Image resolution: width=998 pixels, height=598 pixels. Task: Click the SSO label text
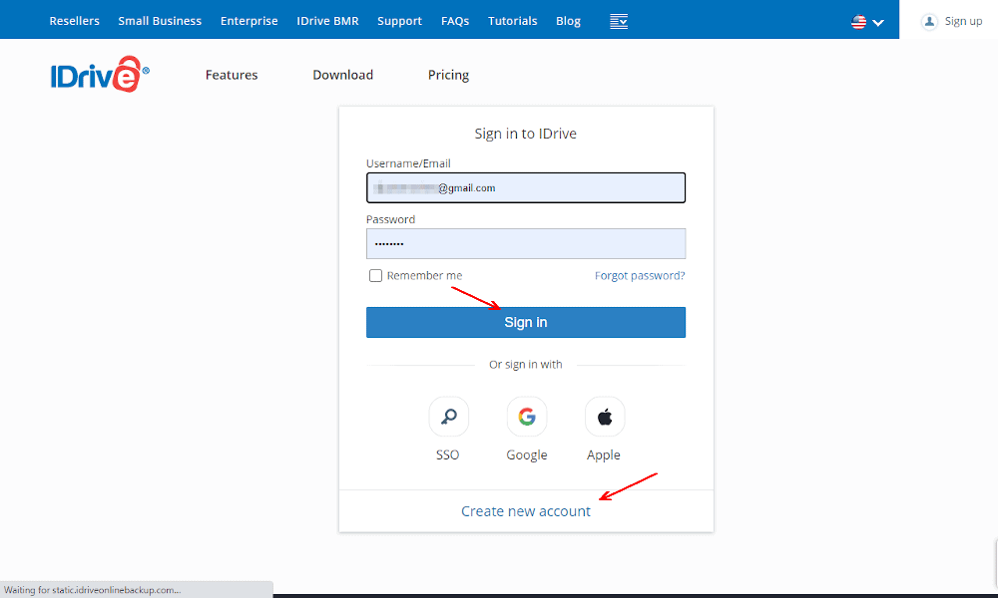click(x=447, y=455)
